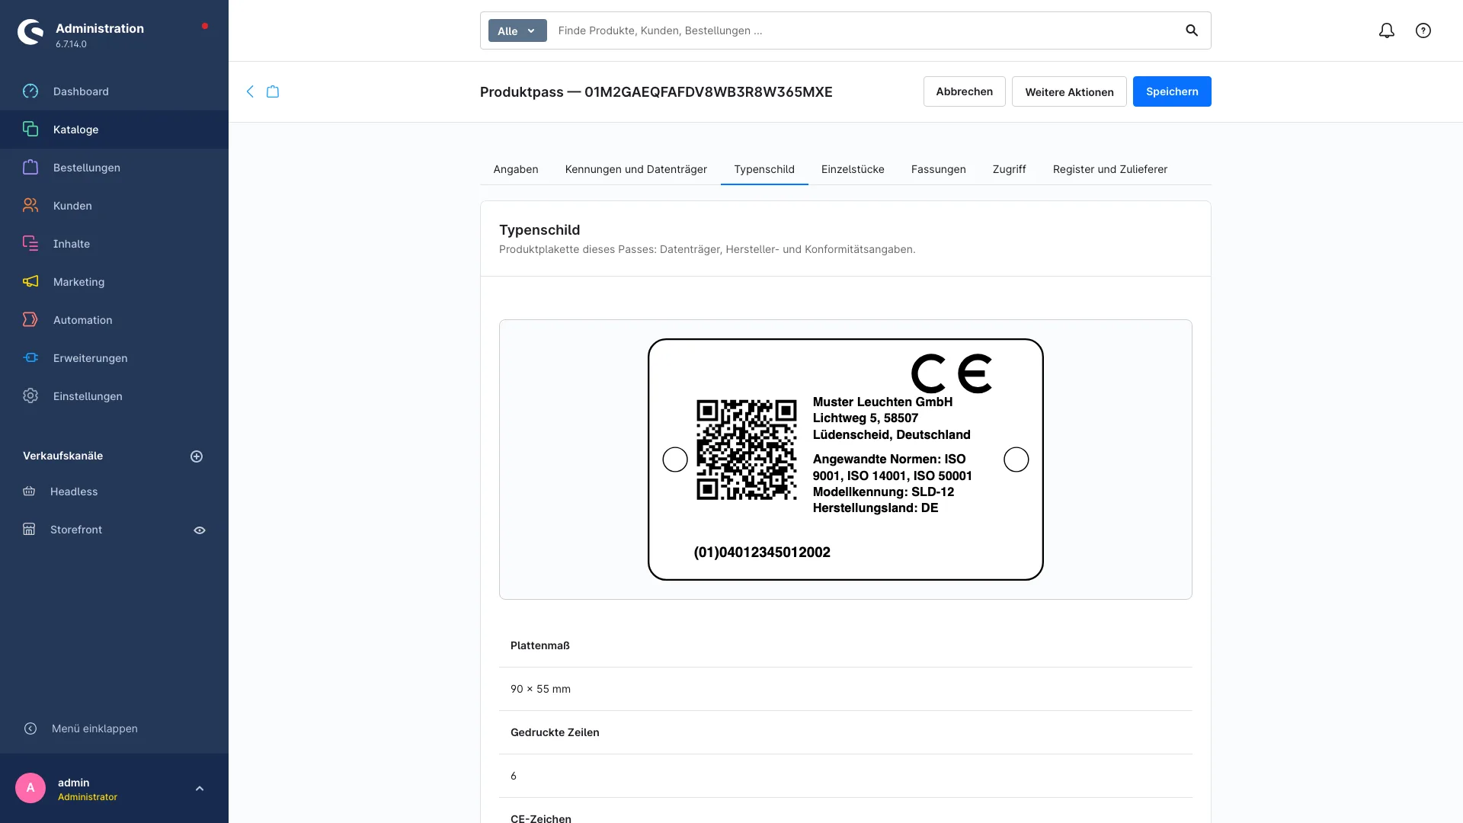Screen dimensions: 1463x823
Task: Click the version number 6.7.14.0
Action: [71, 44]
